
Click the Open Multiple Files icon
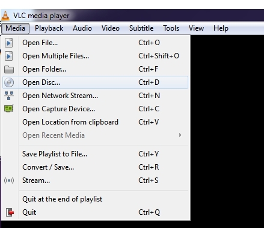[x=8, y=56]
